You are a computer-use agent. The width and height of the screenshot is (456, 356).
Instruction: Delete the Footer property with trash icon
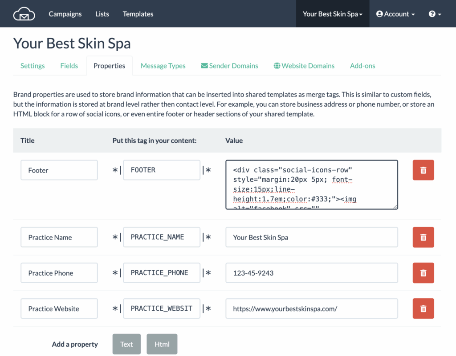click(x=423, y=170)
